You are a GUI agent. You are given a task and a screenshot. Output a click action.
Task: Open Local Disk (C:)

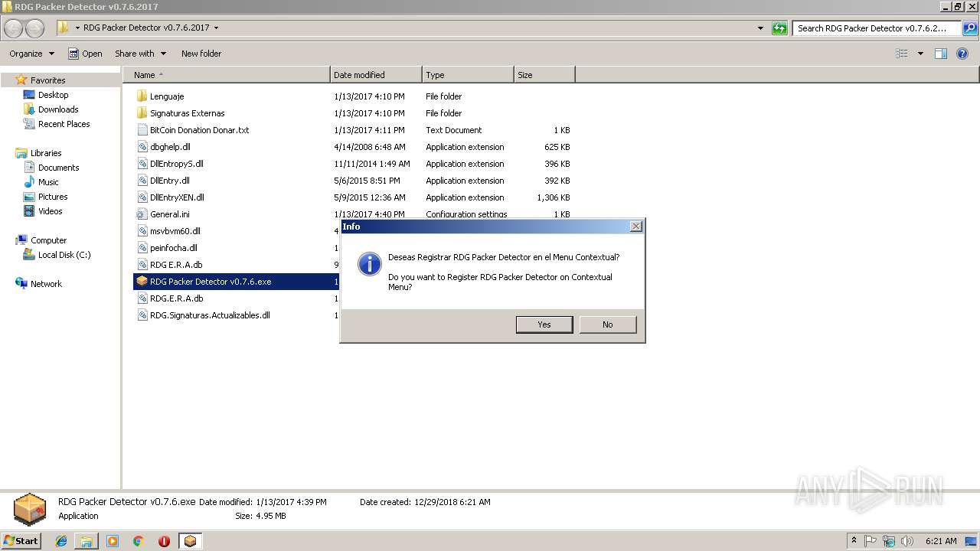64,255
